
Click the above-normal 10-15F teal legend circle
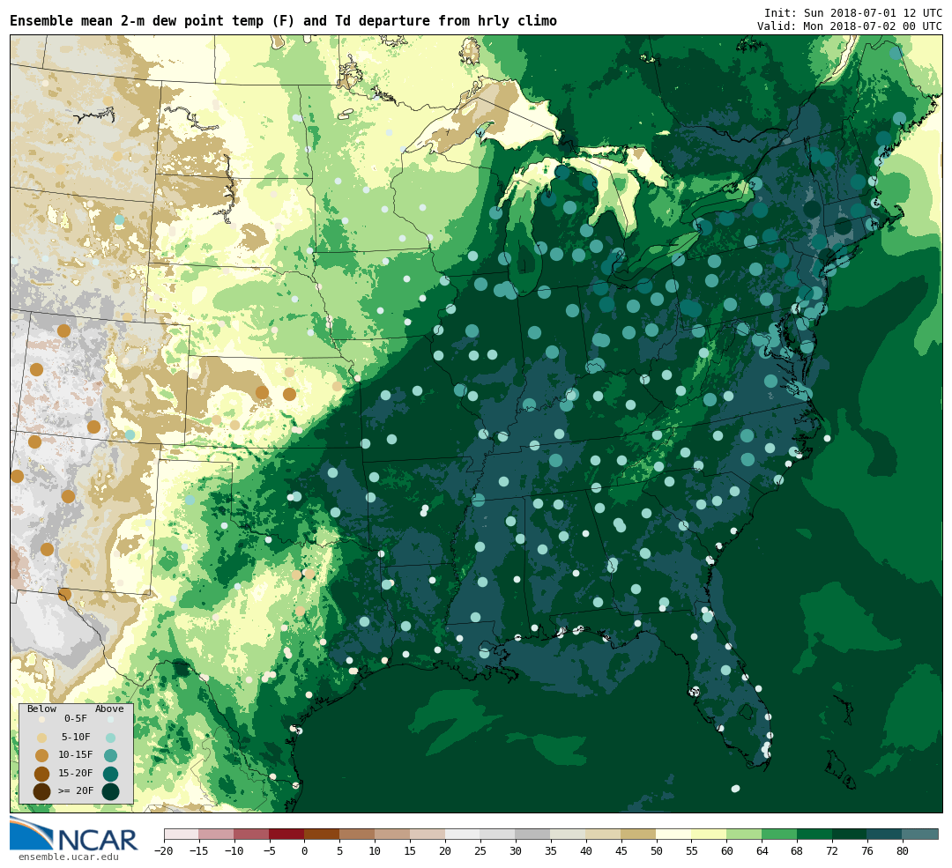click(110, 755)
